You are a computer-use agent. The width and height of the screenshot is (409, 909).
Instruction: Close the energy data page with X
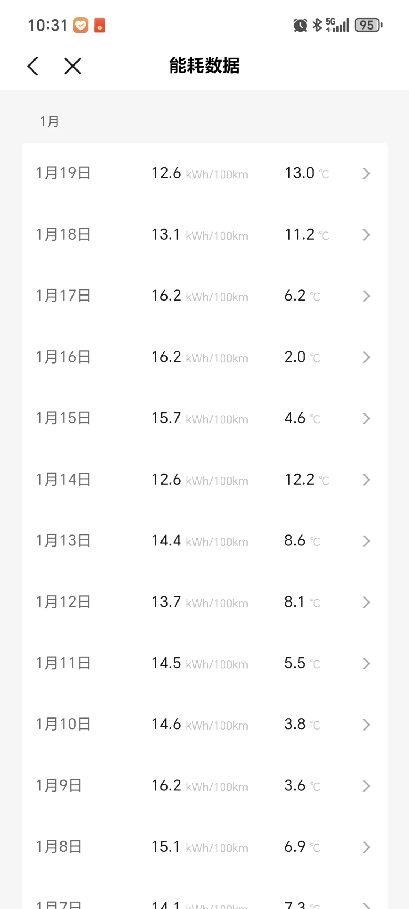point(73,66)
